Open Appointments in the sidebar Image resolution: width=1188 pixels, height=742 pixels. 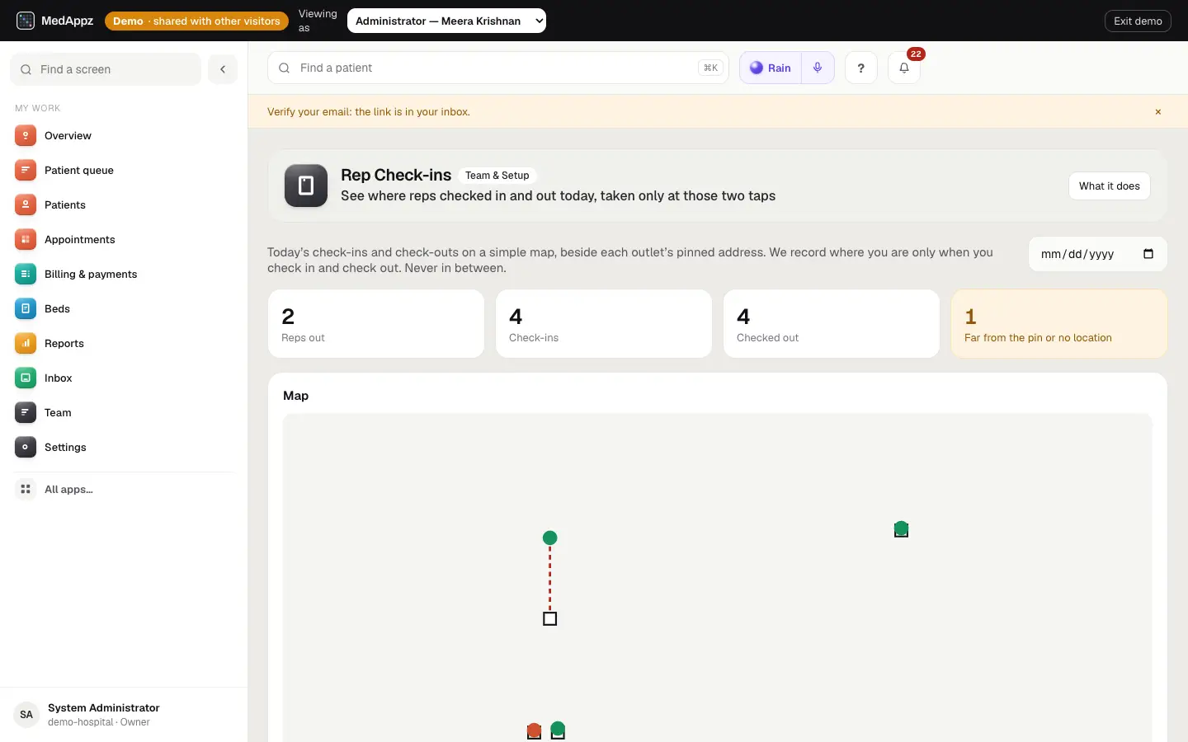[124, 240]
